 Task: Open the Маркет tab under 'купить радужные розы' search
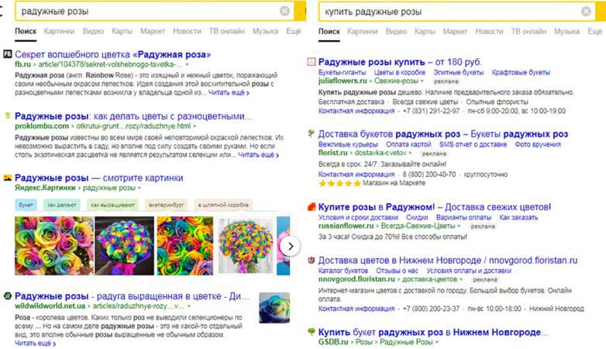pos(455,32)
